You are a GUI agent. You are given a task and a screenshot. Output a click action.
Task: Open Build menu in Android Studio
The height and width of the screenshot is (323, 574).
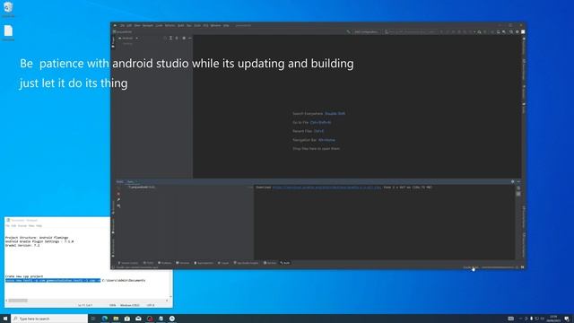click(180, 26)
